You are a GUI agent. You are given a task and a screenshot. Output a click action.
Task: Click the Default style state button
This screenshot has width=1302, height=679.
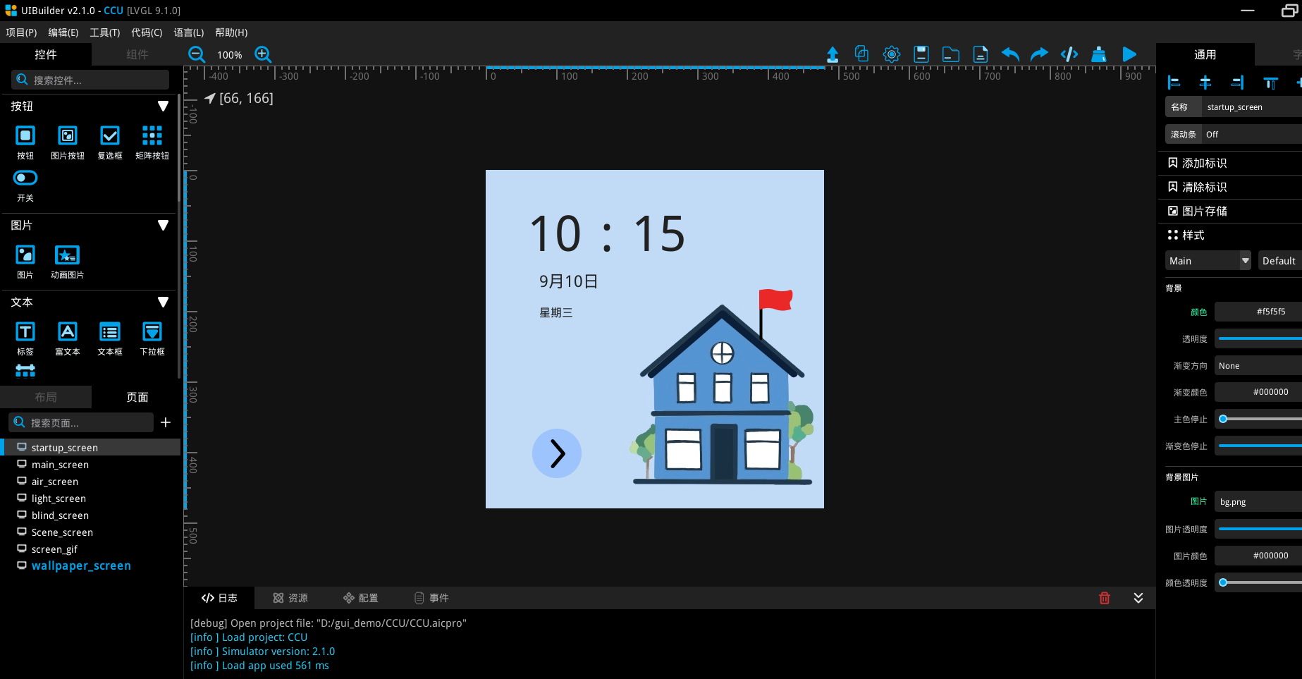pos(1278,261)
